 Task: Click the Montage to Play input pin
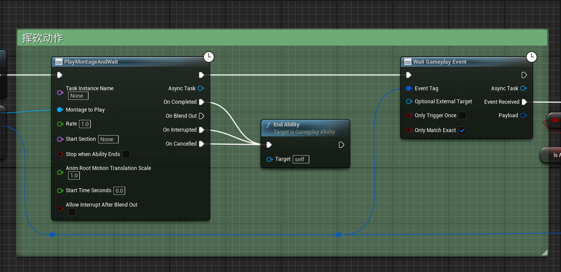click(60, 110)
